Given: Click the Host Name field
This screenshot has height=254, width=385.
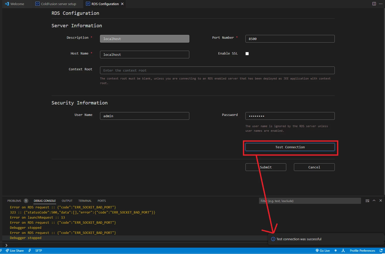Looking at the screenshot, I should (x=144, y=55).
